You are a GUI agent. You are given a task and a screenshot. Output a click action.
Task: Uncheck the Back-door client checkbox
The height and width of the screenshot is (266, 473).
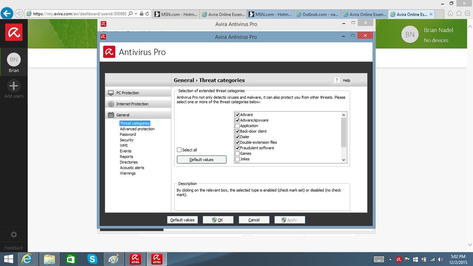(x=238, y=132)
